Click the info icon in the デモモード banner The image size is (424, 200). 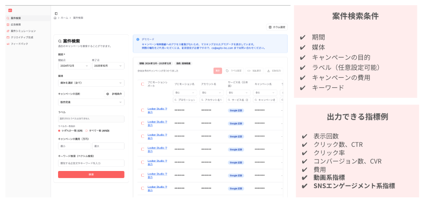[138, 40]
